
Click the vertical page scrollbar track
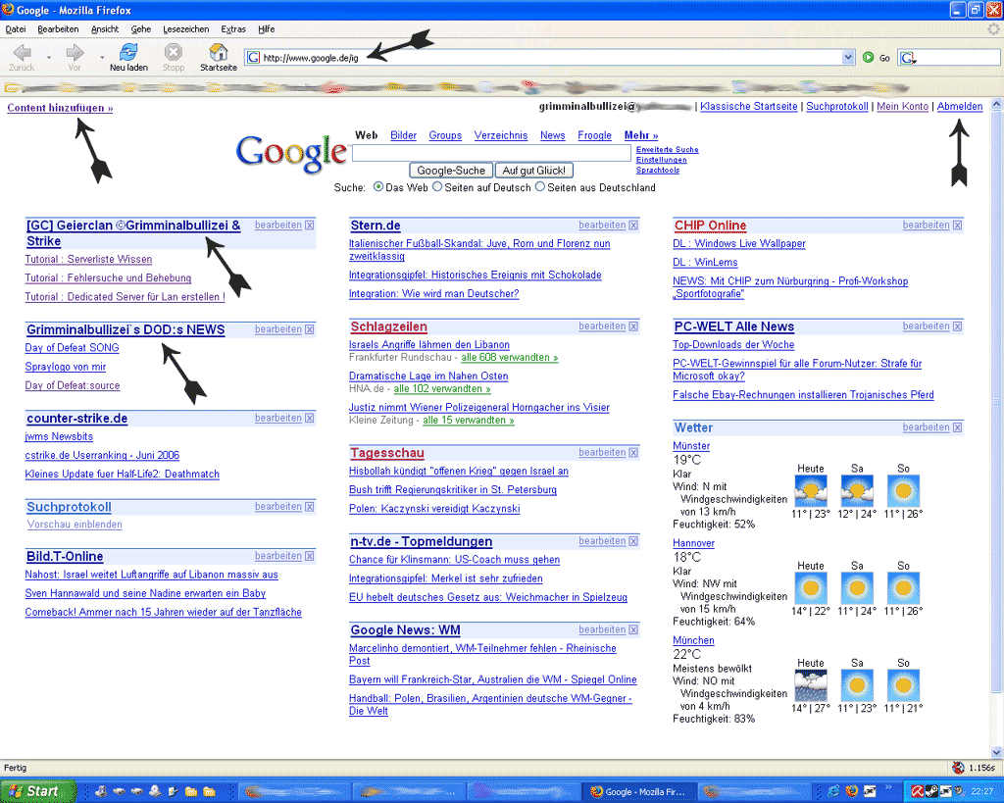[x=996, y=427]
